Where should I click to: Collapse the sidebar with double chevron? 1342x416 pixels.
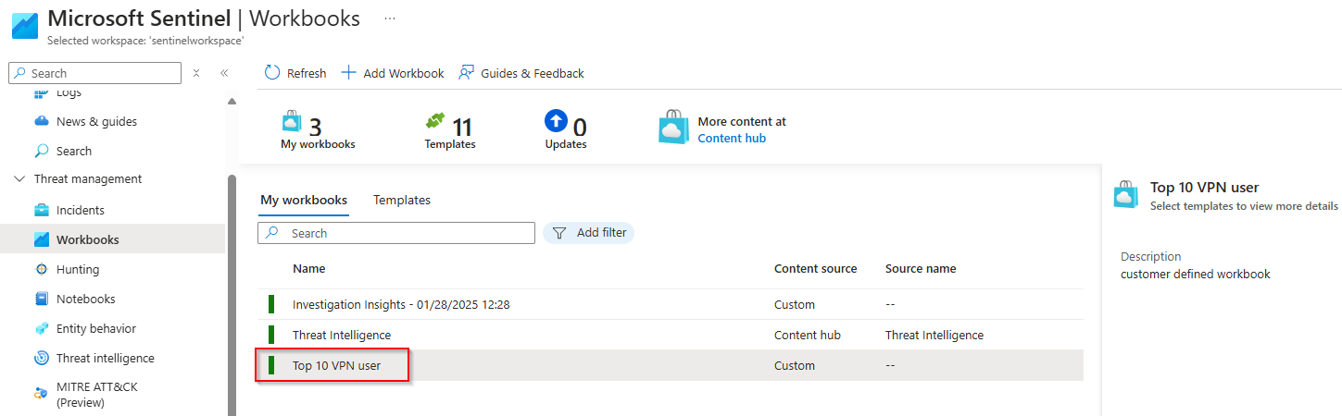[224, 73]
